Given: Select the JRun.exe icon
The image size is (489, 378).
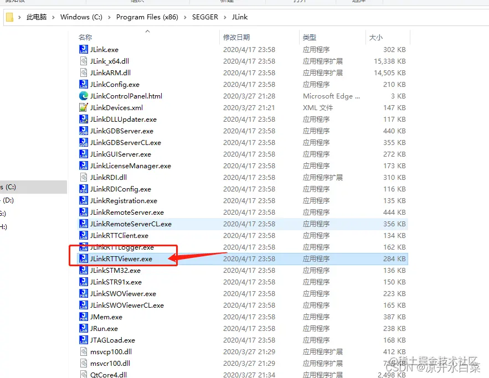Looking at the screenshot, I should pos(84,328).
